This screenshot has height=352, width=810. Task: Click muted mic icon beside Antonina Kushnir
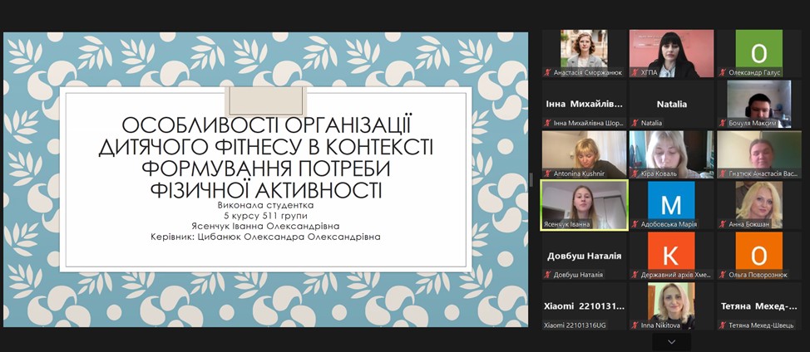[547, 174]
